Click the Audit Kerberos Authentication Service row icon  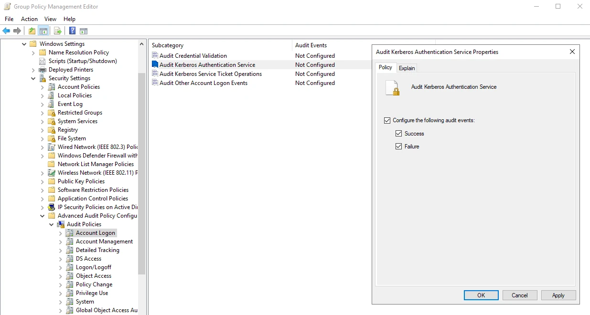pos(155,64)
